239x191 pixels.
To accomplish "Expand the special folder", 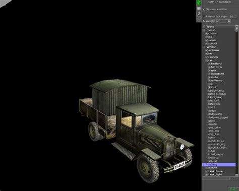I will 207,44.
